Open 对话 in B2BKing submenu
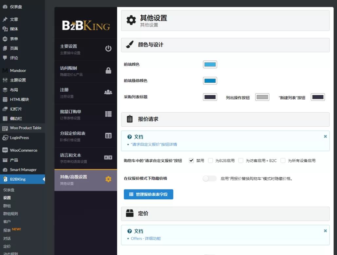337x255 pixels. tap(7, 238)
